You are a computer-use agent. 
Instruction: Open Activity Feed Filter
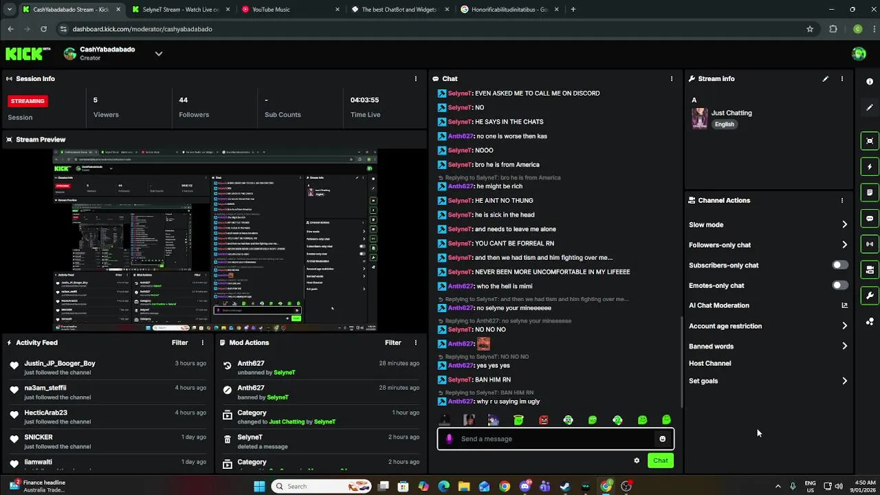pyautogui.click(x=179, y=342)
